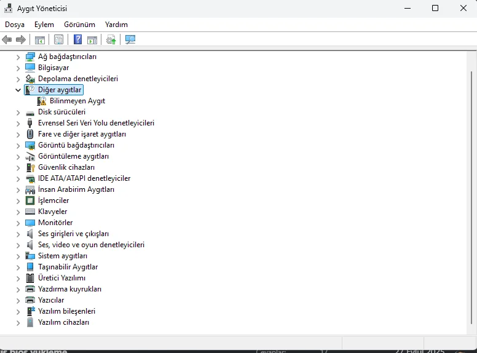This screenshot has height=353, width=477.
Task: Select Ses girişleri ve çıkışları label
Action: click(x=73, y=234)
